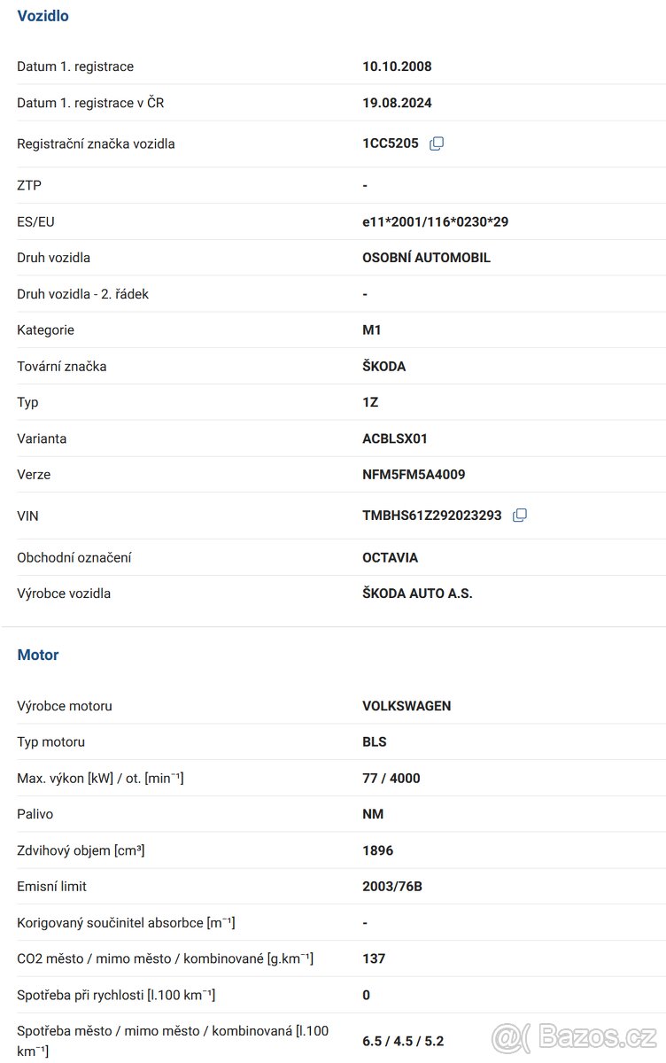Screen dimensions: 666x1063
Task: Click the Verze value NFM5FM5A4009
Action: pyautogui.click(x=414, y=475)
